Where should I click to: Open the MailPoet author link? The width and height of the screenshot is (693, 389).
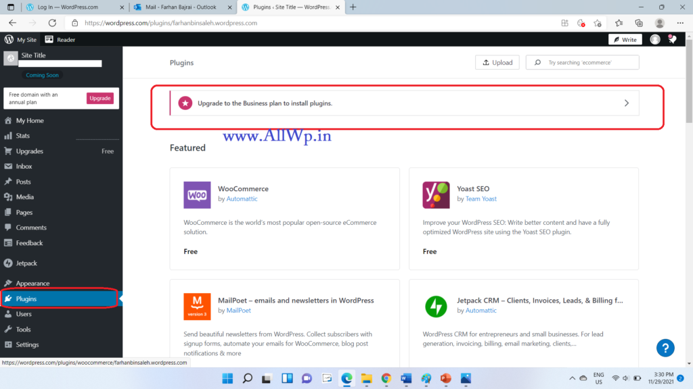[239, 311]
